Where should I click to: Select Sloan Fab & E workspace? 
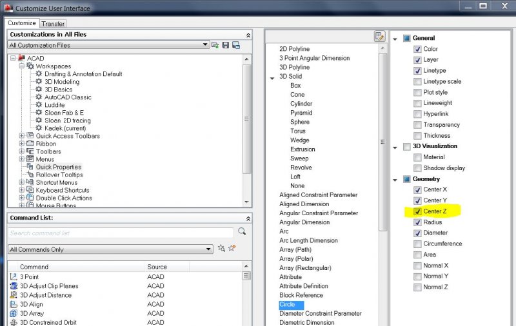click(64, 112)
